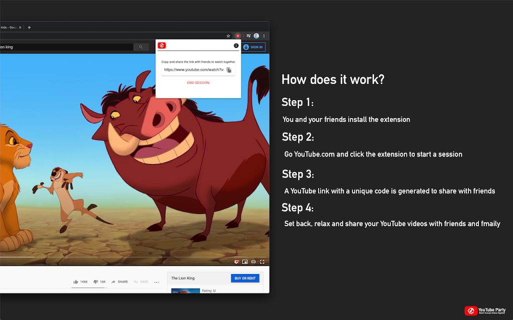513x320 pixels.
Task: Click the BUY OR RENT button
Action: [245, 278]
